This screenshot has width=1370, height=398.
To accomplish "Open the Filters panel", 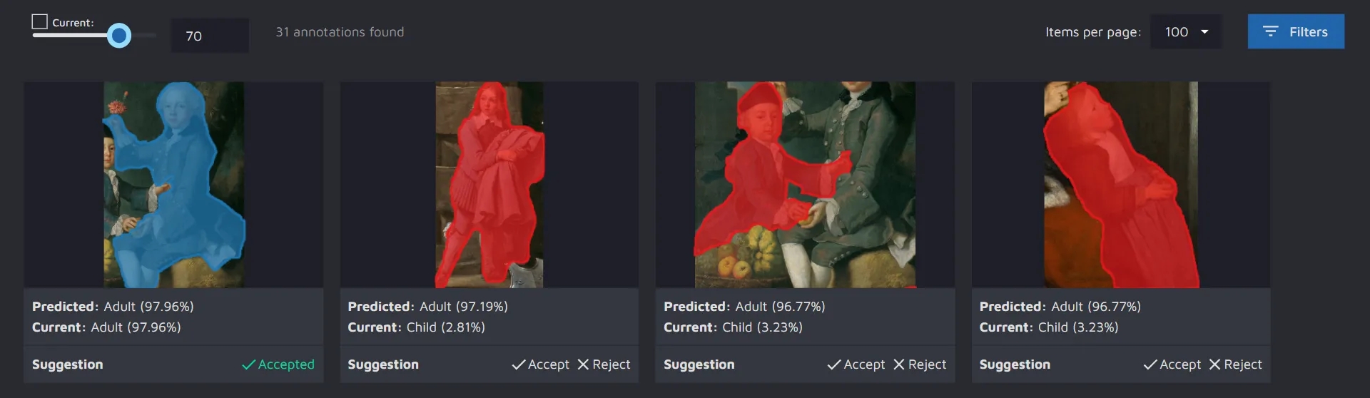I will [1296, 31].
